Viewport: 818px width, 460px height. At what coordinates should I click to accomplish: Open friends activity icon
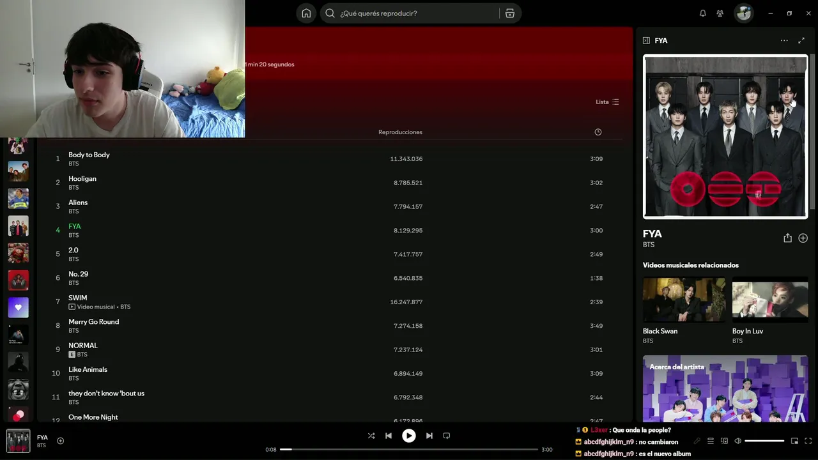coord(720,13)
